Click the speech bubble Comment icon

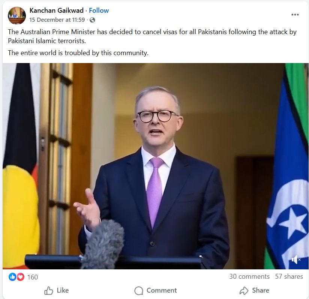(x=139, y=290)
